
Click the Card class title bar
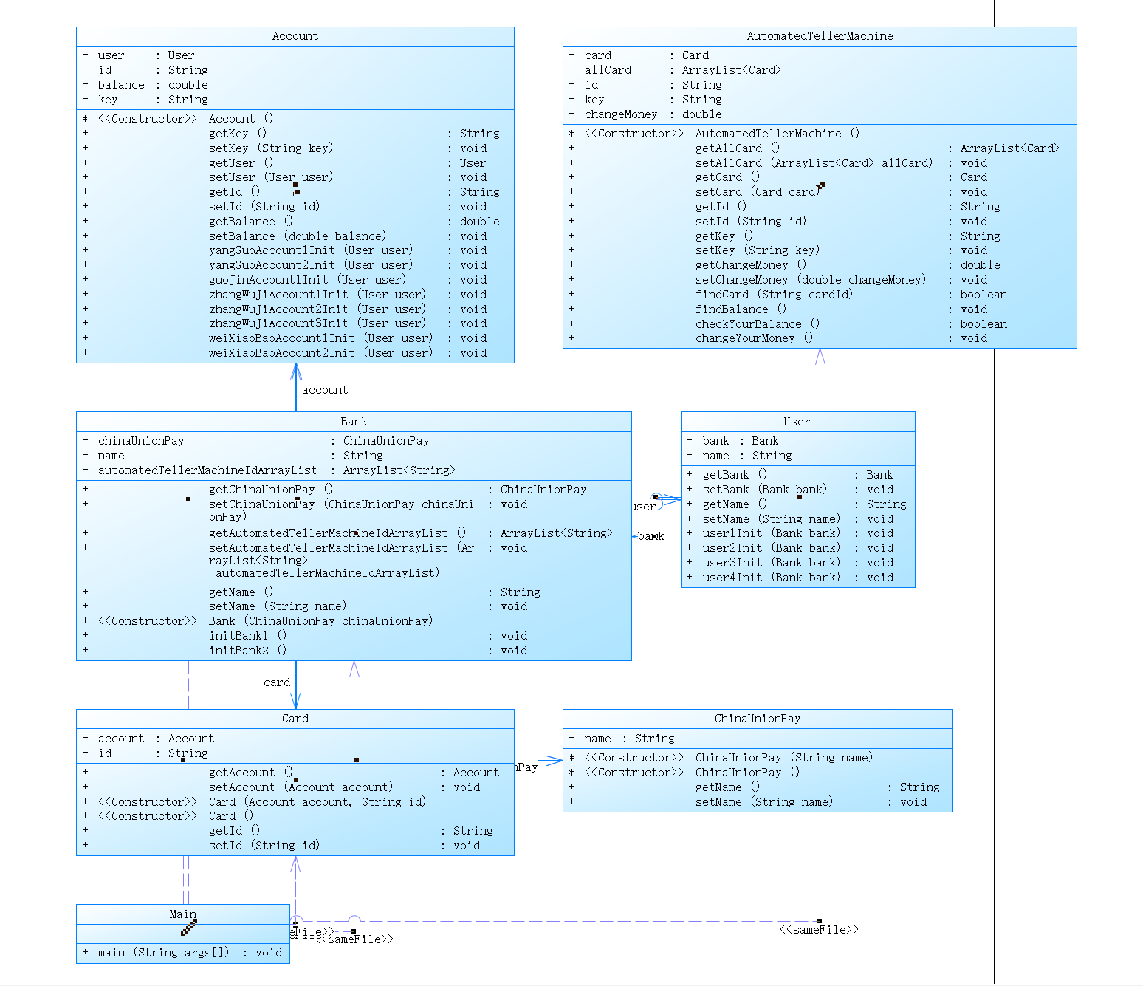(295, 719)
